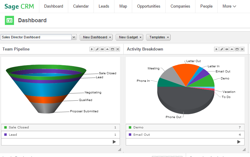Screen dimensions: 250x157
Task: Go to the Dashboard navigation tab
Action: tap(54, 6)
